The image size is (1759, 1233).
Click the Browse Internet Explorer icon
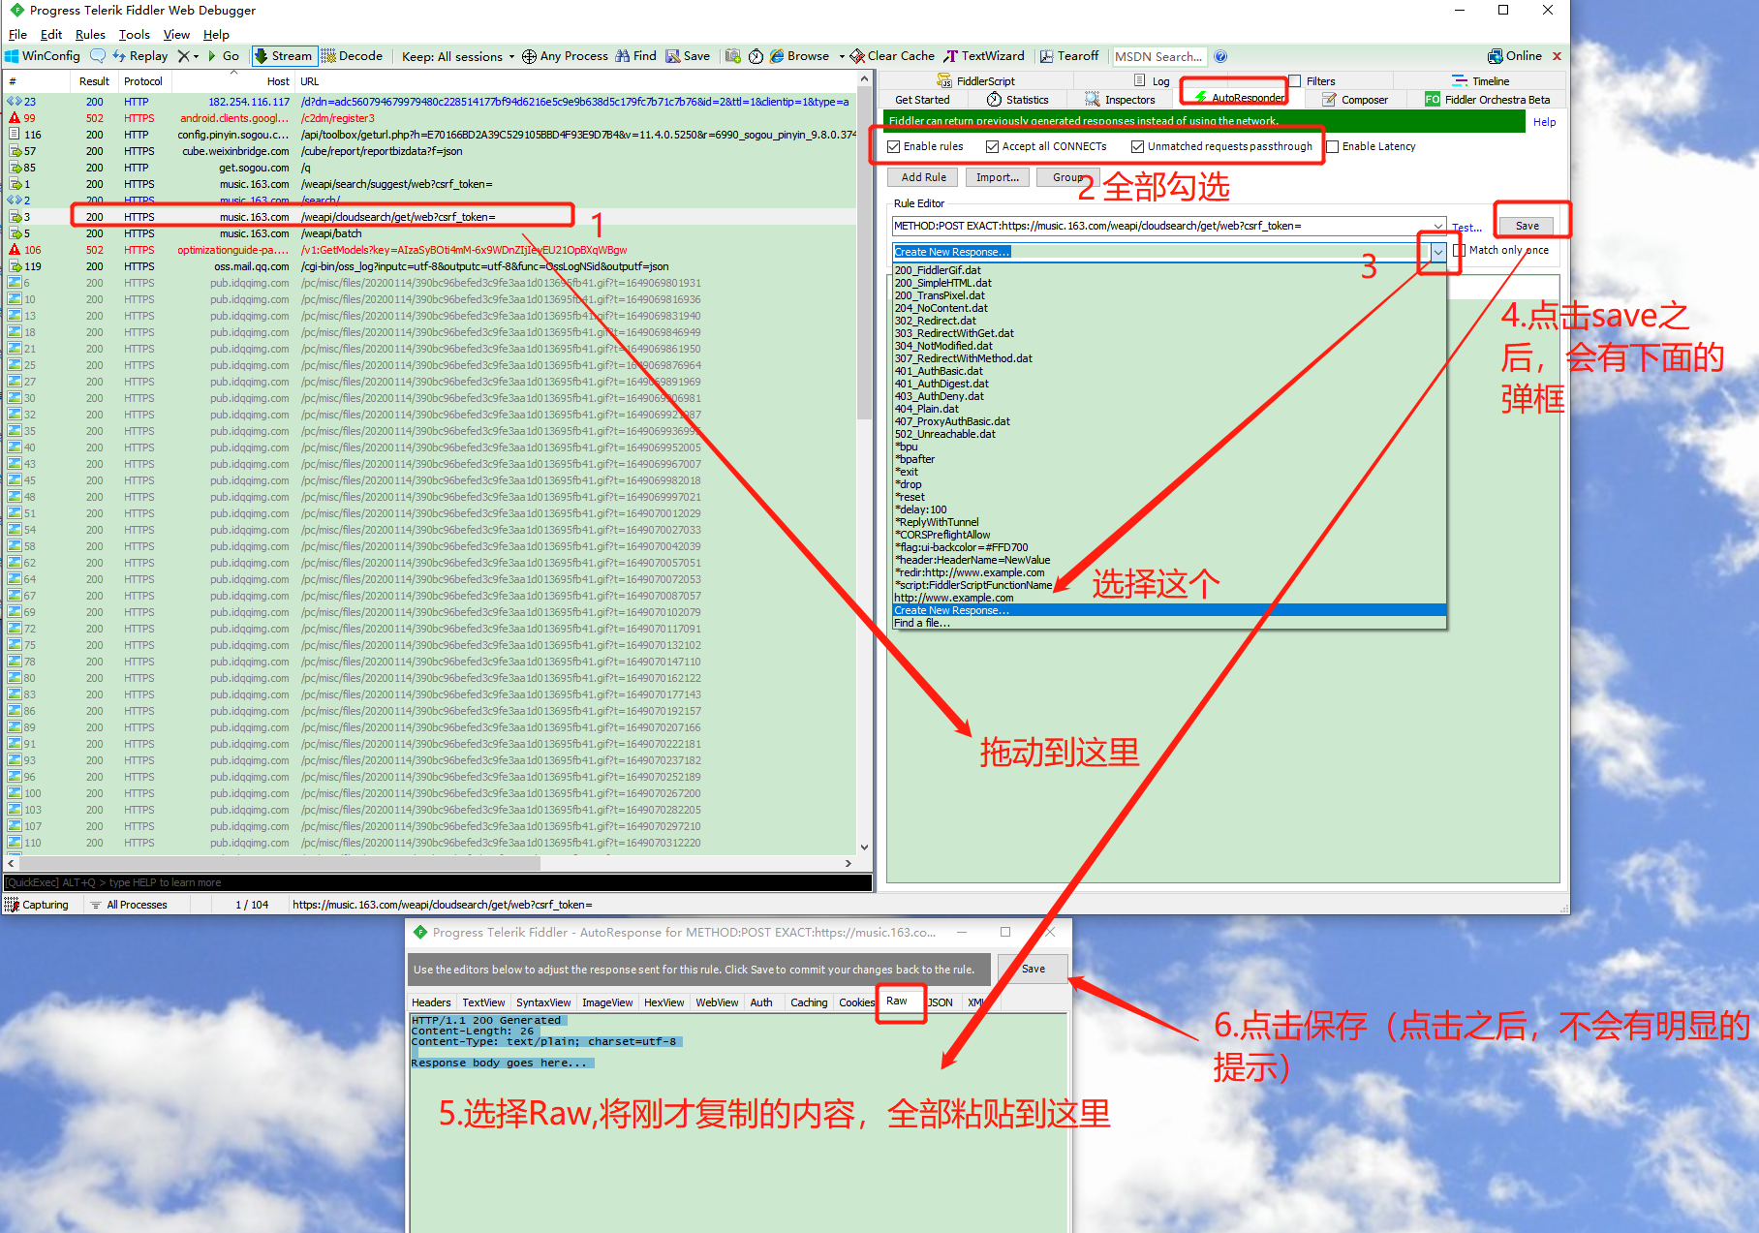pyautogui.click(x=777, y=56)
